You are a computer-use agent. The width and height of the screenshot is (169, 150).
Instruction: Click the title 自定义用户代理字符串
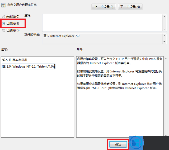pos(22,5)
